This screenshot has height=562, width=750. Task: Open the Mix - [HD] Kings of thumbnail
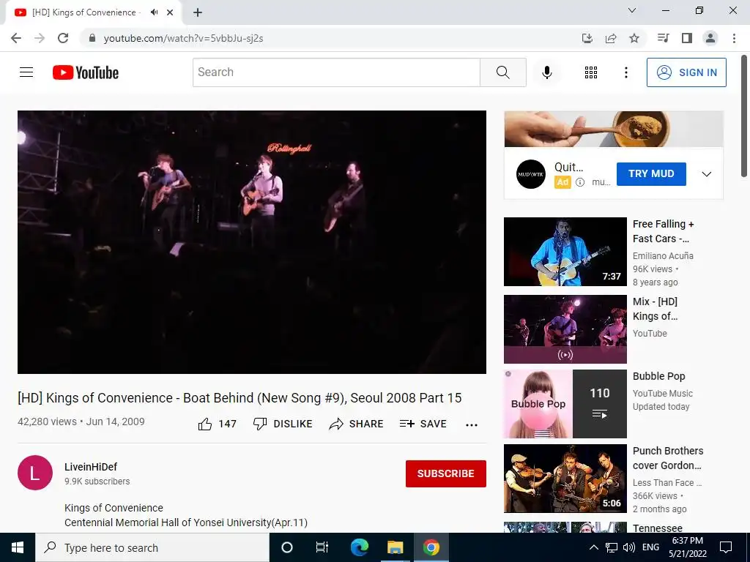coord(565,329)
